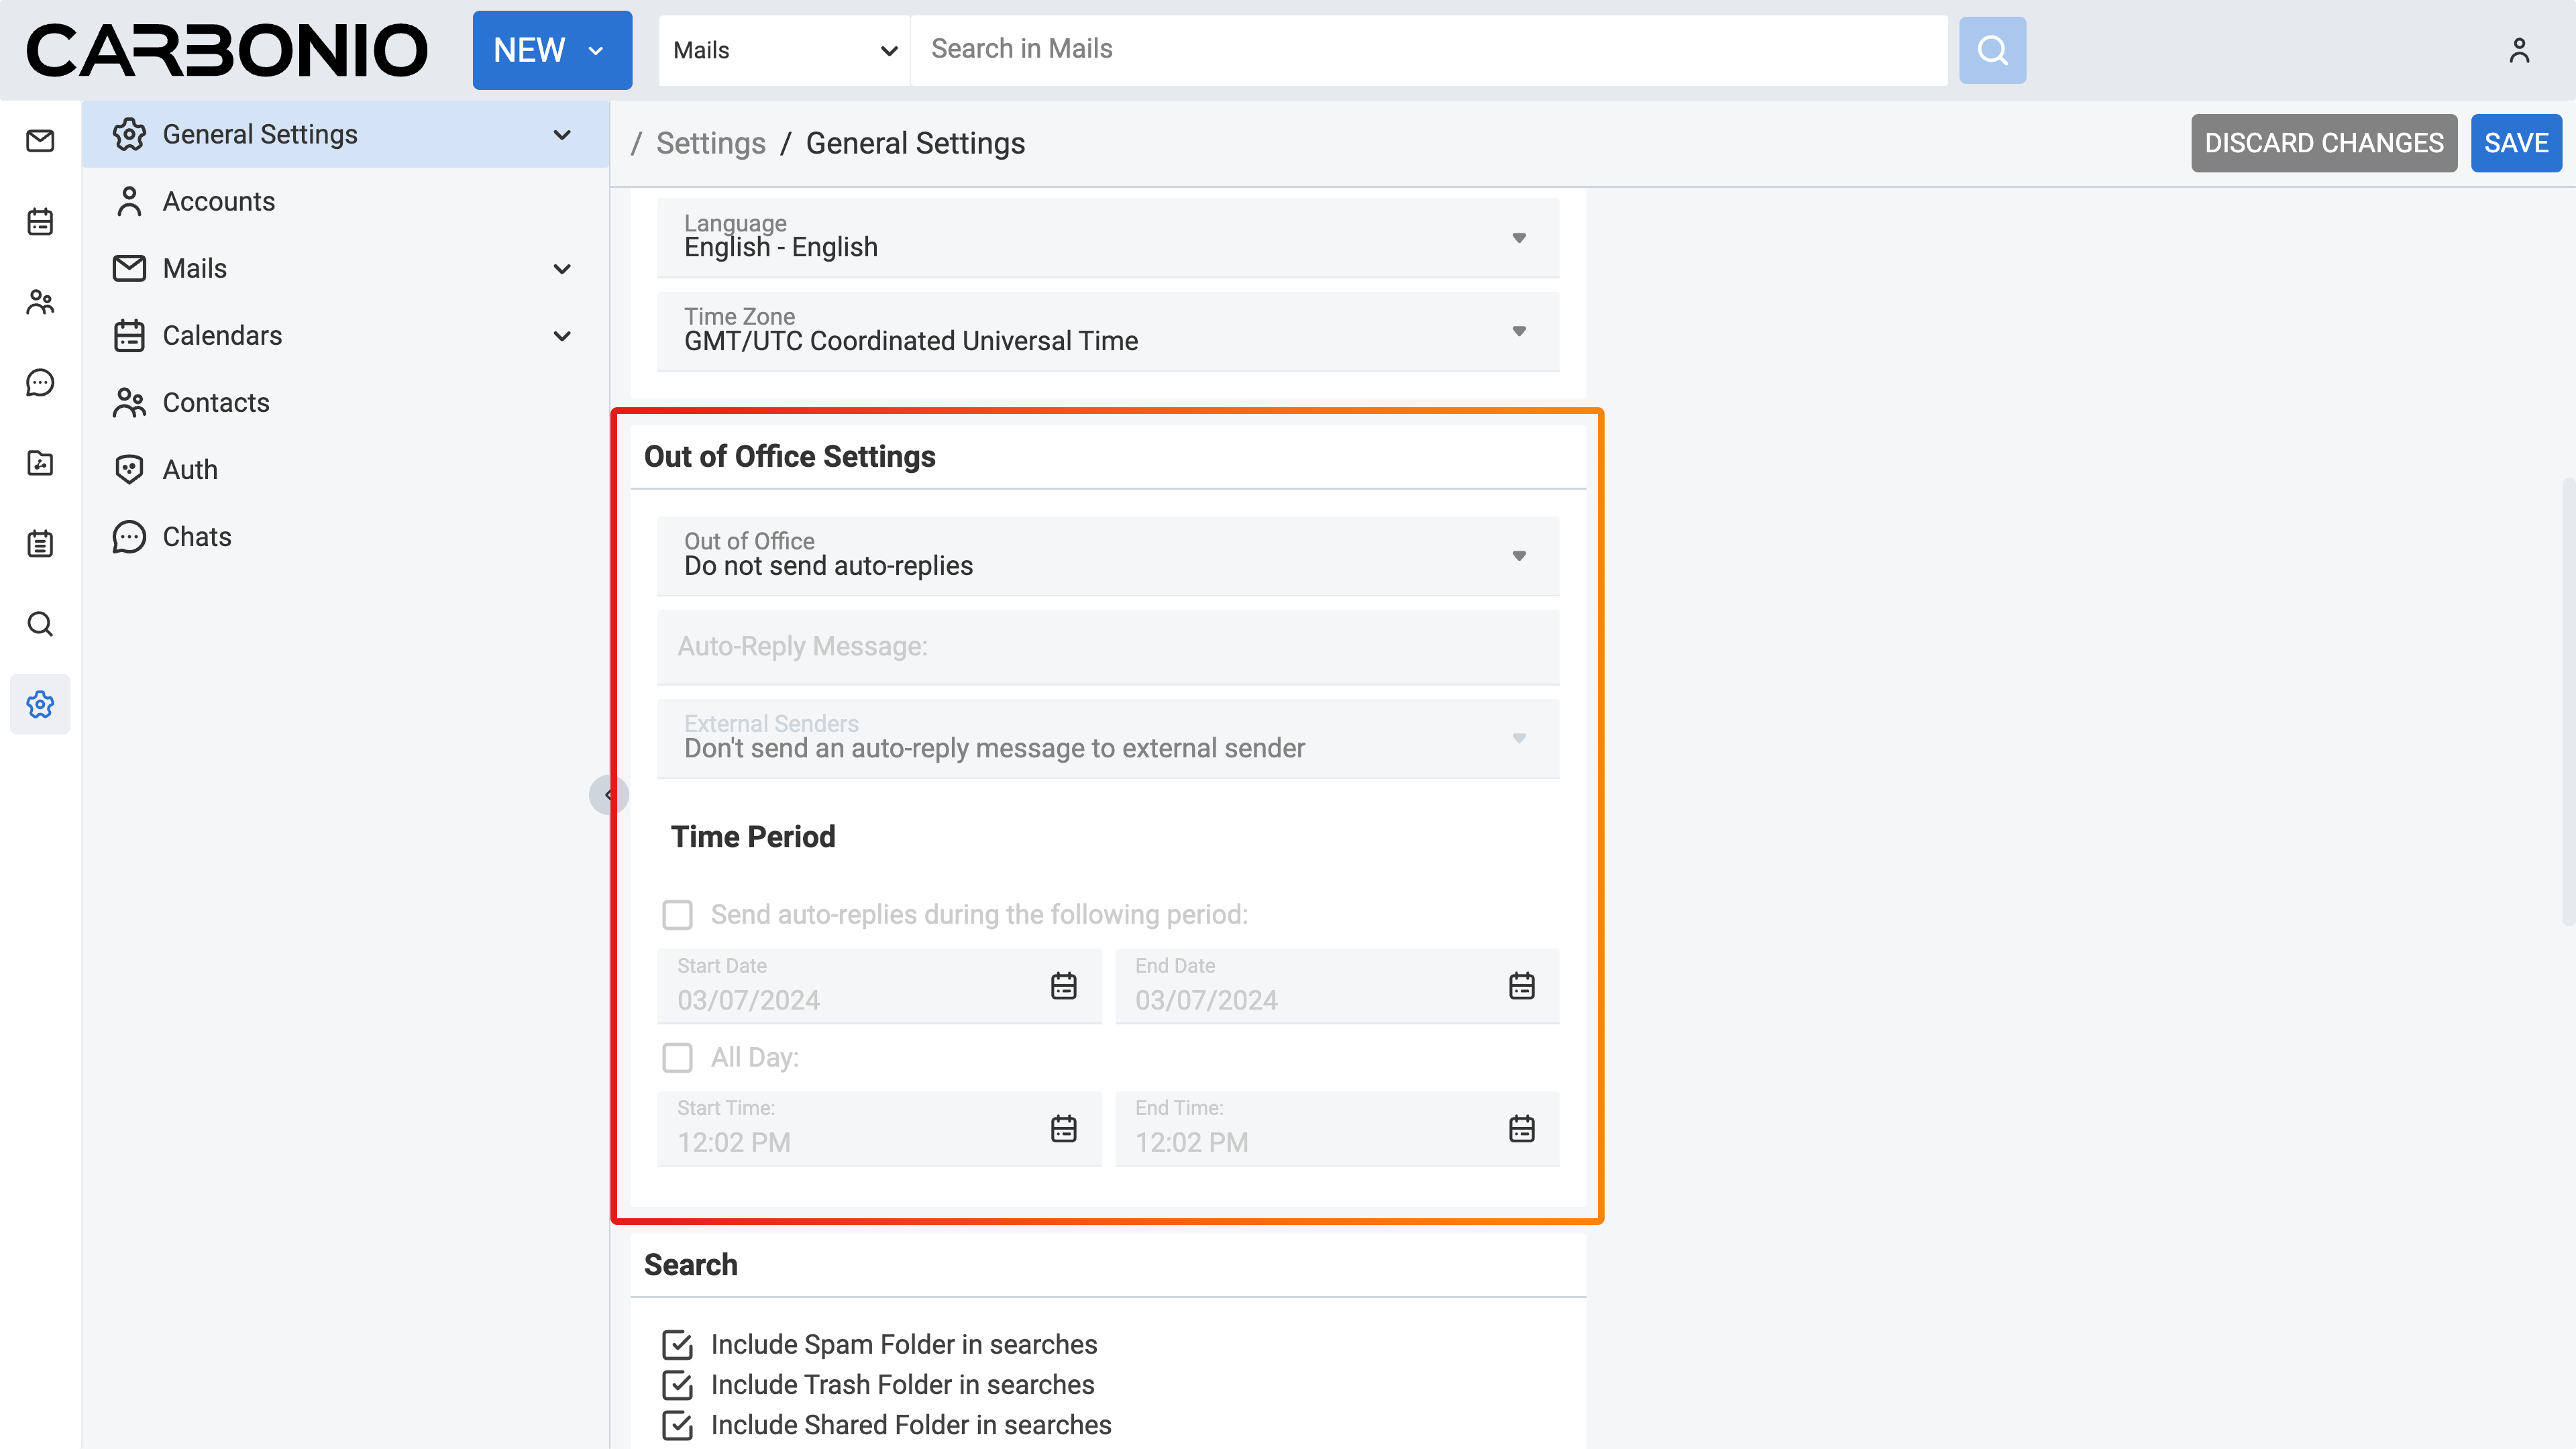Open Files from the left icon rail

coord(40,463)
